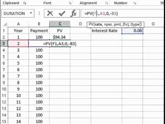Click year 10 cell in row 11
Viewport: 165px width, 124px height.
[18, 95]
